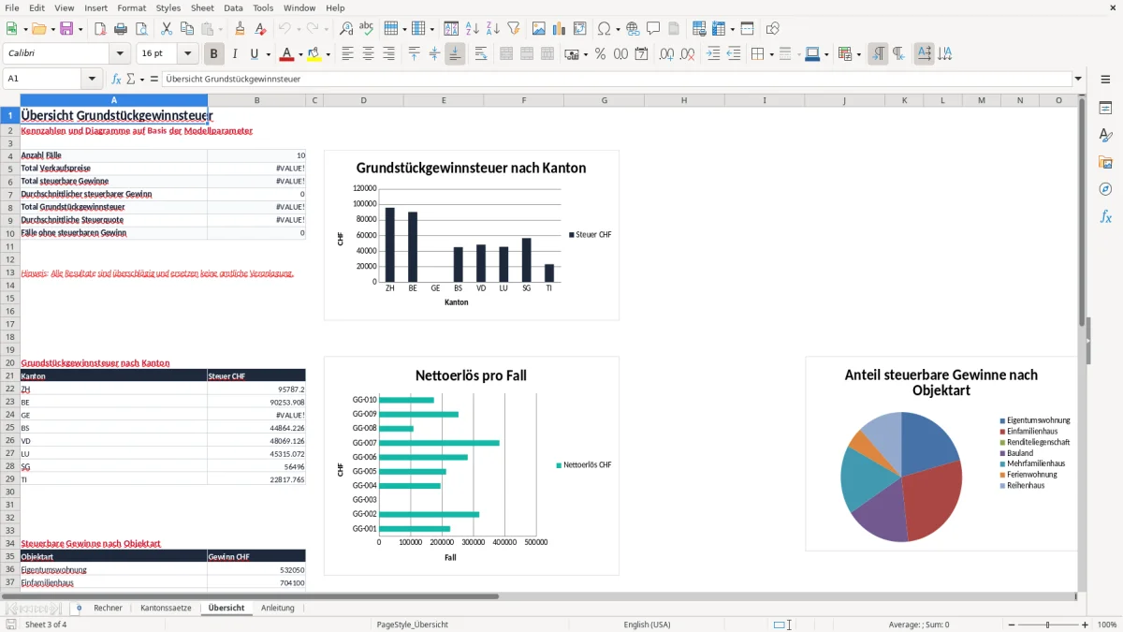
Task: Click row 20 header
Action: tap(9, 362)
